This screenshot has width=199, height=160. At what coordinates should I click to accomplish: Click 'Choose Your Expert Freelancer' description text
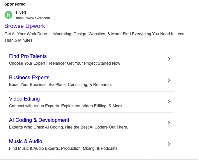[x=65, y=63]
